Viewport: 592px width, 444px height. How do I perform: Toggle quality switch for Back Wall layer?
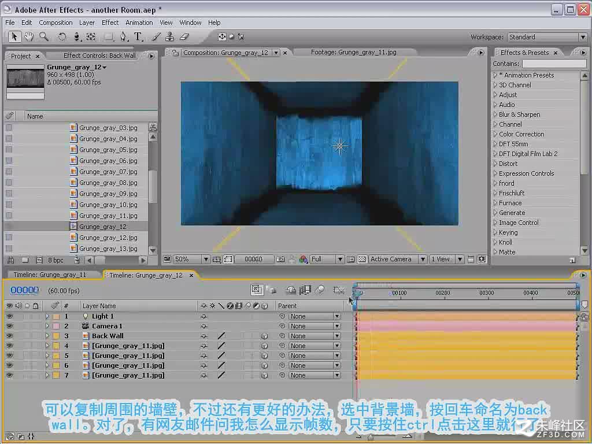(221, 336)
